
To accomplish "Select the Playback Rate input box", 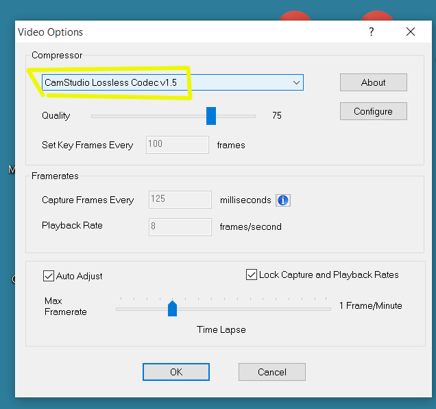I will (180, 226).
